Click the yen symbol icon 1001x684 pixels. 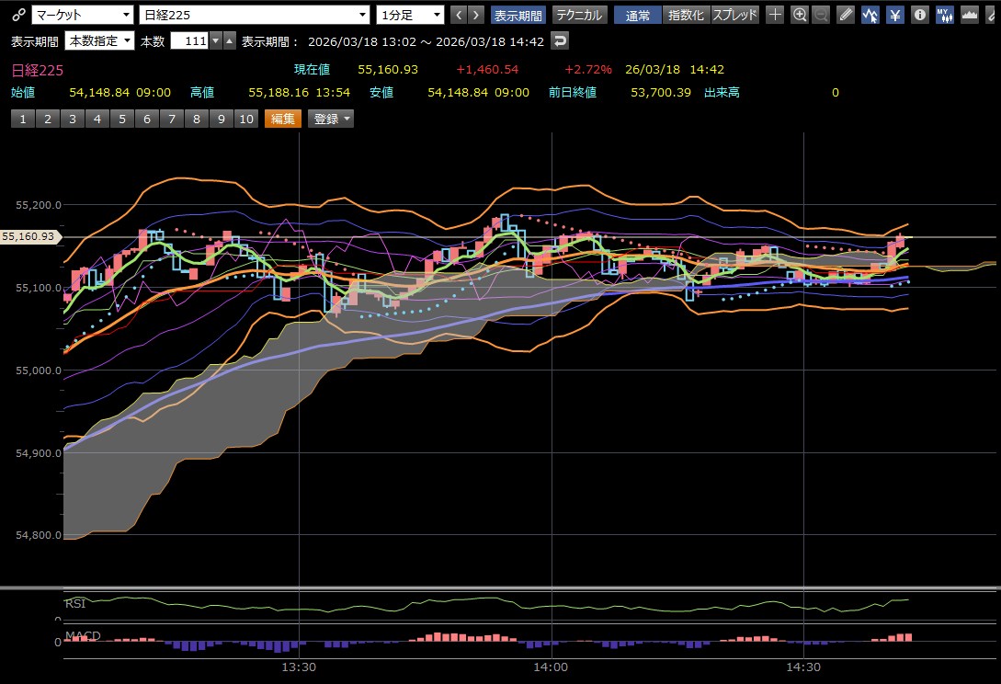(893, 15)
